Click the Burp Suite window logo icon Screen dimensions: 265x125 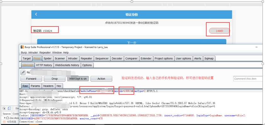pos(22,47)
